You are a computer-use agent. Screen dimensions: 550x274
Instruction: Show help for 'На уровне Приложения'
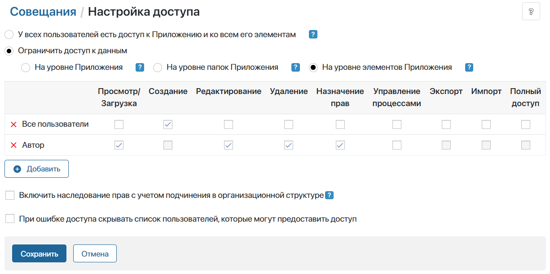[140, 68]
